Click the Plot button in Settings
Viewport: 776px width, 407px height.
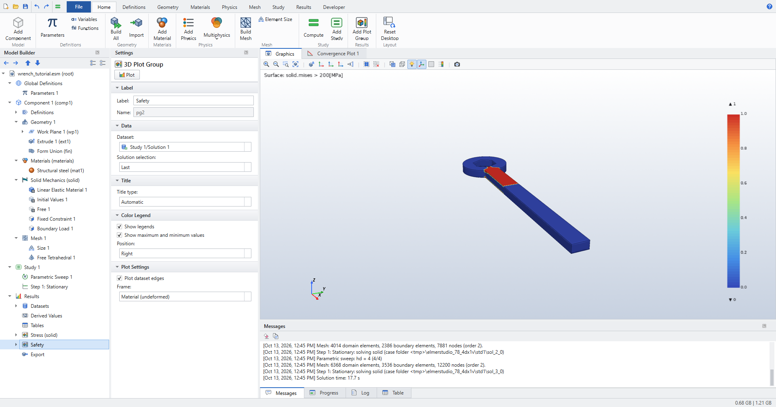pos(127,75)
